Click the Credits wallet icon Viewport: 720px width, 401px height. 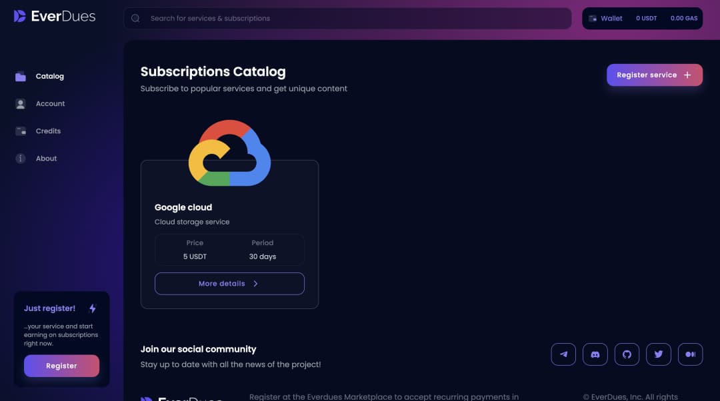(21, 131)
